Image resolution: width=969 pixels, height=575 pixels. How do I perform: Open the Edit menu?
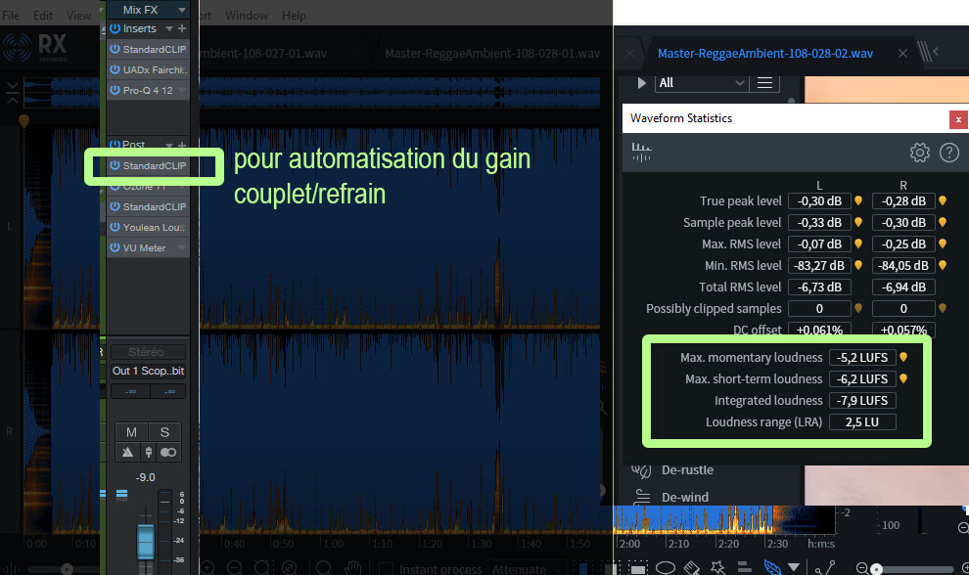pyautogui.click(x=43, y=16)
